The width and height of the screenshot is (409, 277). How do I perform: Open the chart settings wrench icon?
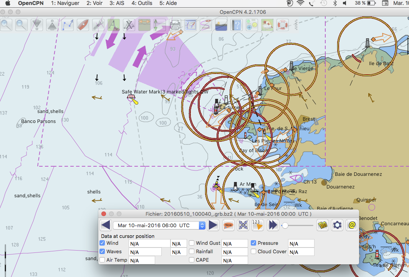tap(98, 25)
